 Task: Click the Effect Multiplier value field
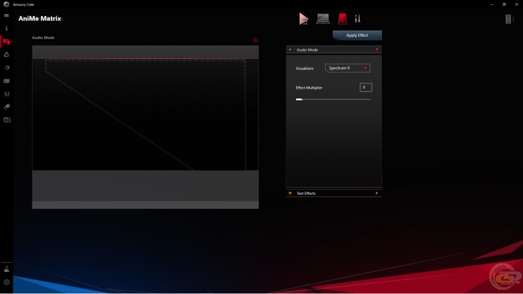point(365,88)
